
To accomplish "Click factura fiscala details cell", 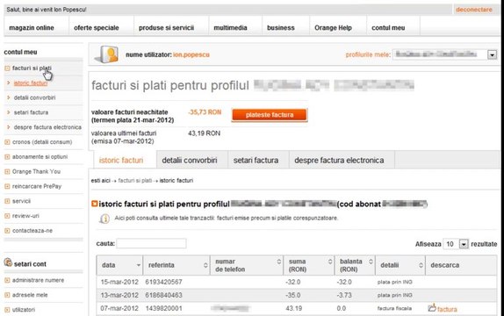I will (x=394, y=308).
